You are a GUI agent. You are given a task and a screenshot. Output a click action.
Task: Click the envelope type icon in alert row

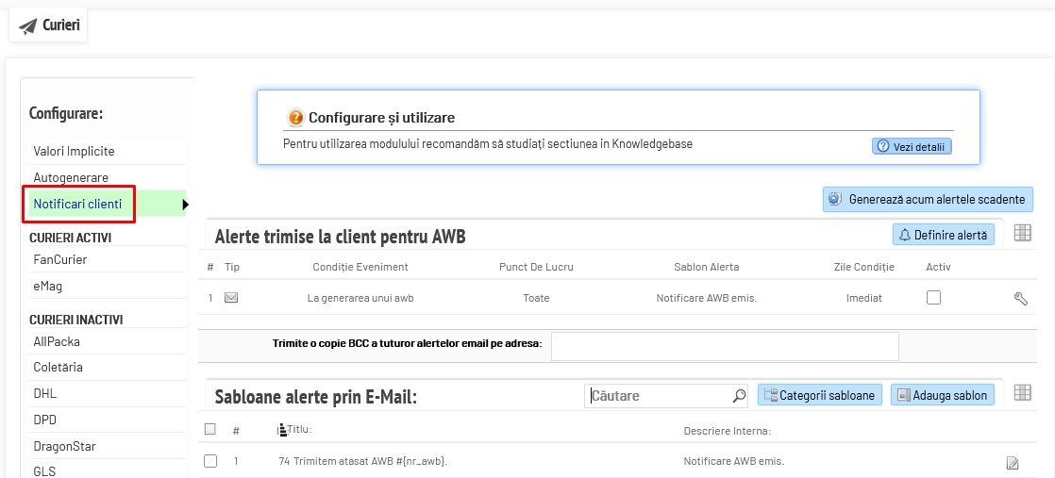[x=231, y=298]
